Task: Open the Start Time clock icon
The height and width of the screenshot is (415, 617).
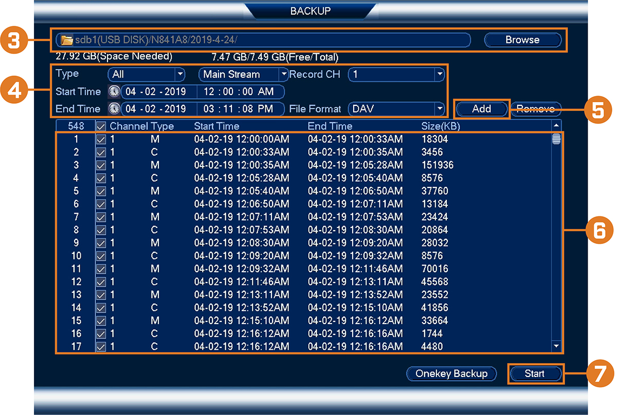Action: (x=114, y=92)
